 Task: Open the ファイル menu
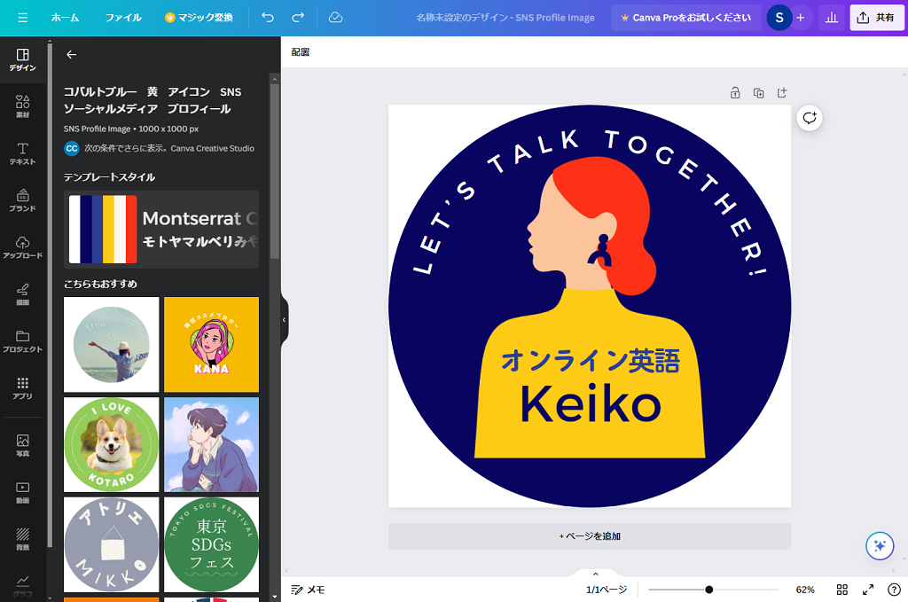(x=123, y=18)
